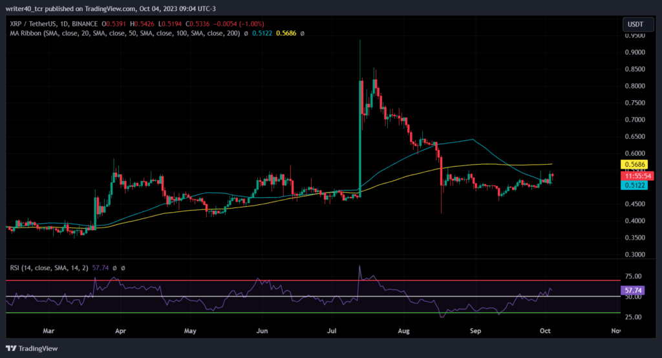The width and height of the screenshot is (662, 358).
Task: Click the purple 57.74 RSI axis label
Action: (633, 290)
